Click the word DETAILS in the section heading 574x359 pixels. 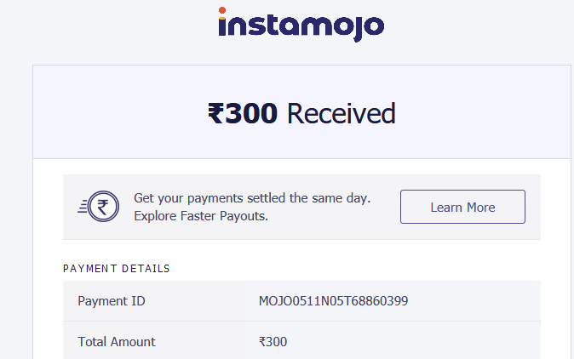pos(146,269)
